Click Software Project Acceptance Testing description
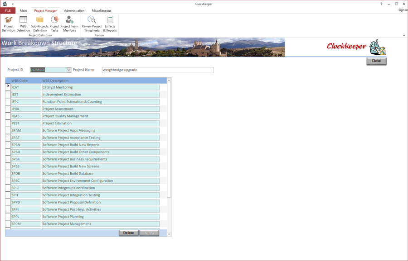The image size is (408, 261). pyautogui.click(x=101, y=138)
